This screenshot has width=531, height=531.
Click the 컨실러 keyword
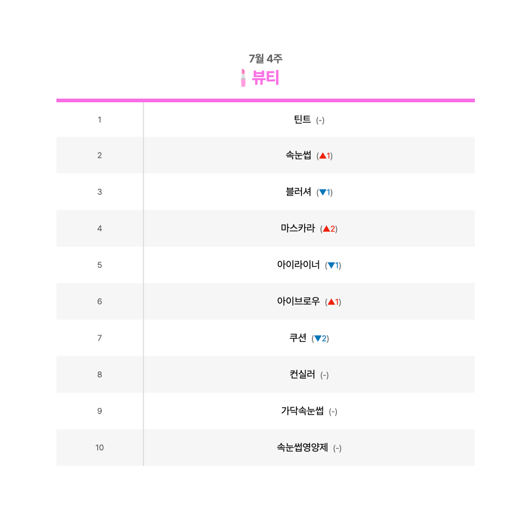point(302,374)
